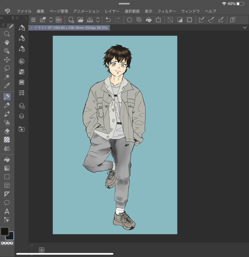Collapse the tool palette with double chevron
This screenshot has height=257, width=249.
2,18
